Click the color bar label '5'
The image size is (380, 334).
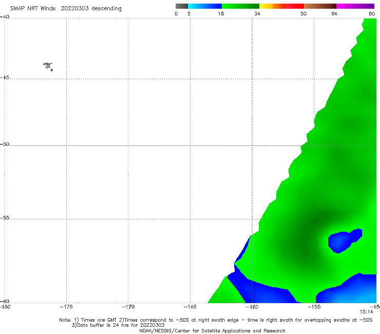tap(189, 13)
